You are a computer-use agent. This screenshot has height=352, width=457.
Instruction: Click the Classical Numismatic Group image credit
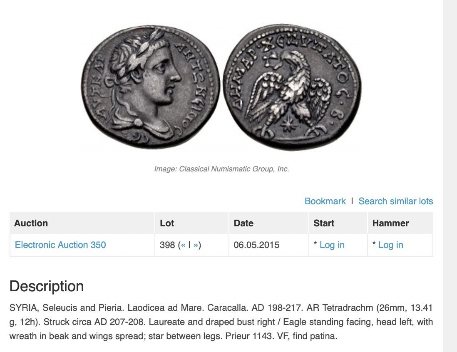coord(221,169)
